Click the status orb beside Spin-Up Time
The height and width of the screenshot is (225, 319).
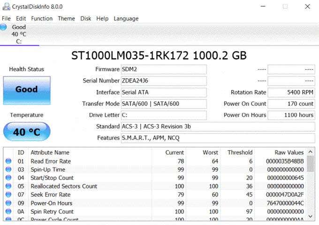[8, 170]
